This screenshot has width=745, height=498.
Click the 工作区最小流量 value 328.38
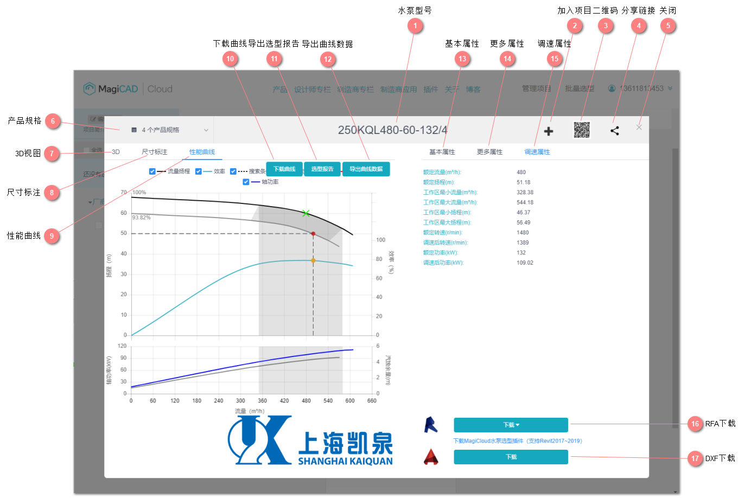click(x=525, y=193)
